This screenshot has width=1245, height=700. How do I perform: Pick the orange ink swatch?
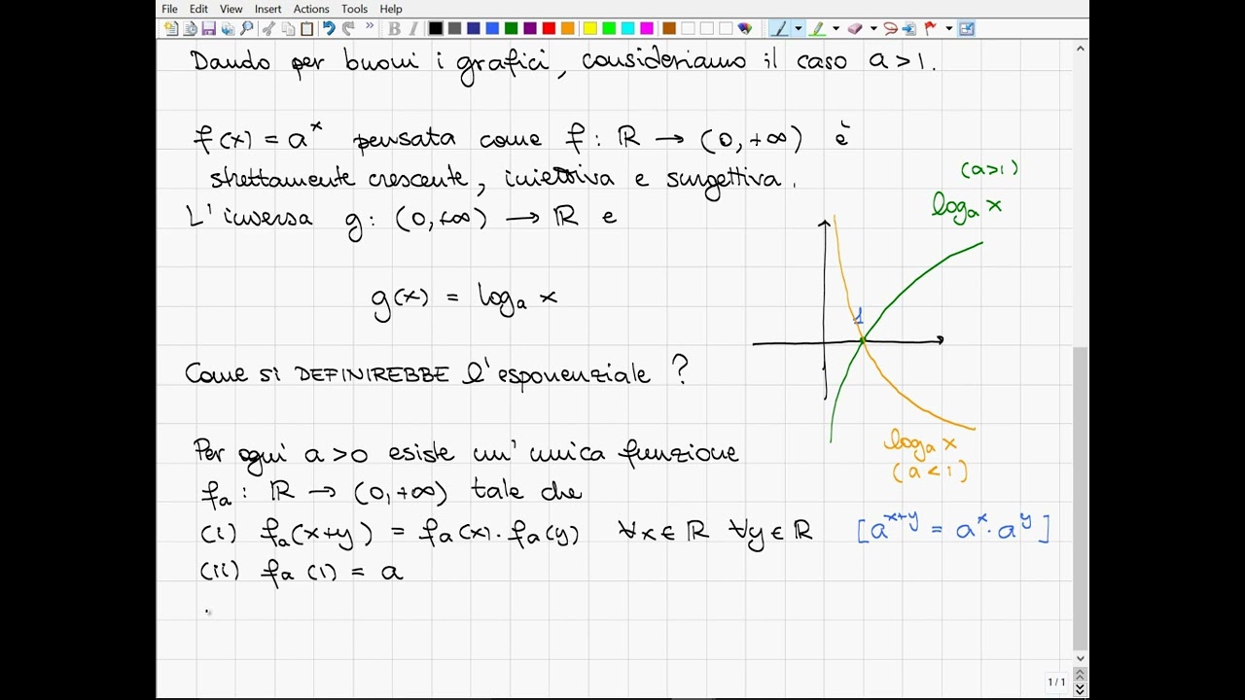coord(568,28)
